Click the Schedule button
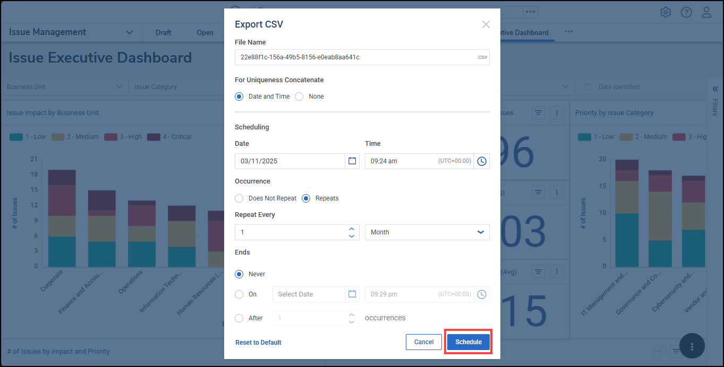Viewport: 724px width, 367px height. tap(468, 342)
